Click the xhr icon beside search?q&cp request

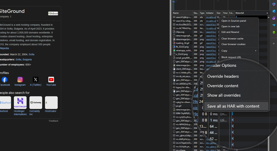pyautogui.click(x=174, y=17)
